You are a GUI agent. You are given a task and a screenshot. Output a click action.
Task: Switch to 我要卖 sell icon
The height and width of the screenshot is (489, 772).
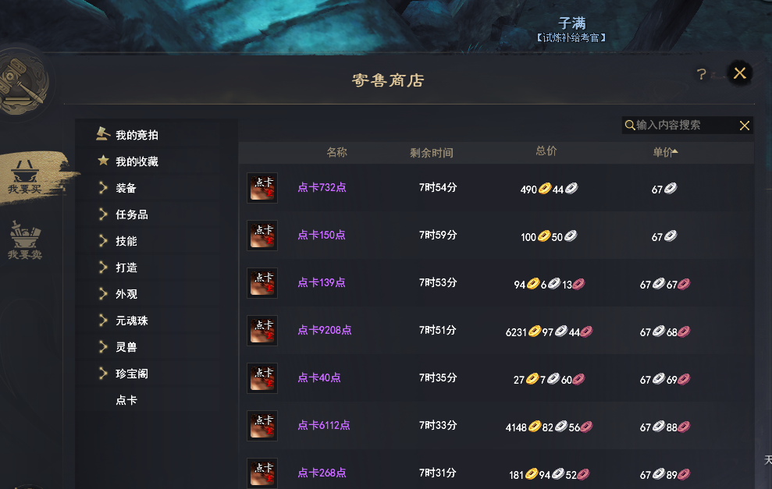pyautogui.click(x=25, y=240)
